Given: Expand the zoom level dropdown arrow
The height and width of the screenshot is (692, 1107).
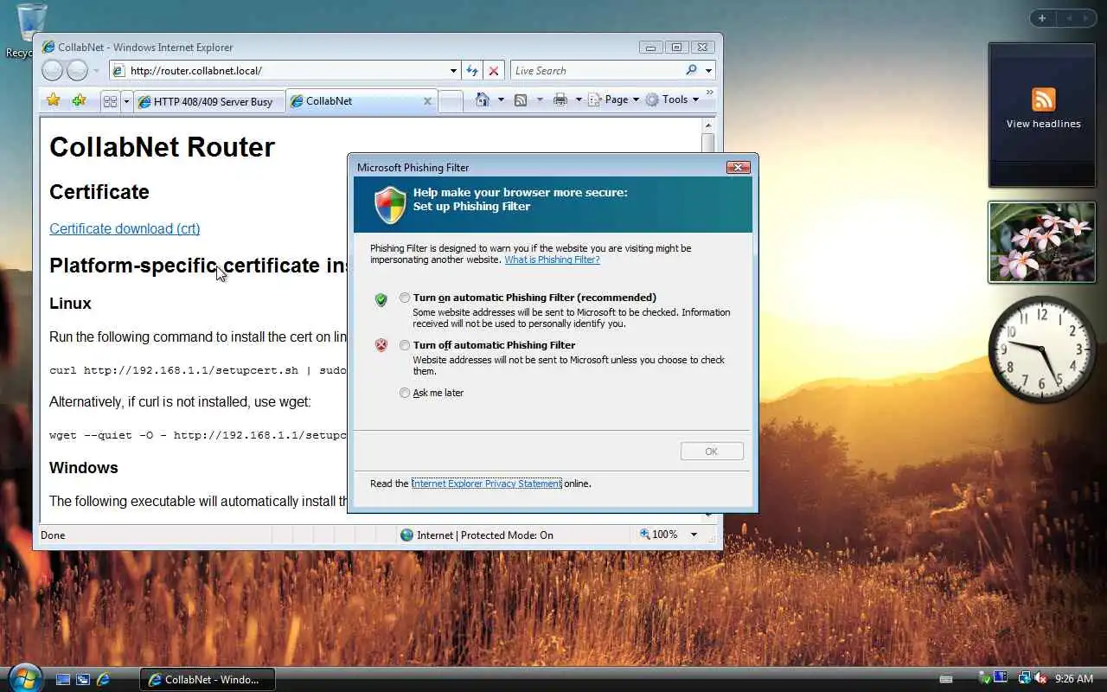Looking at the screenshot, I should pyautogui.click(x=694, y=535).
